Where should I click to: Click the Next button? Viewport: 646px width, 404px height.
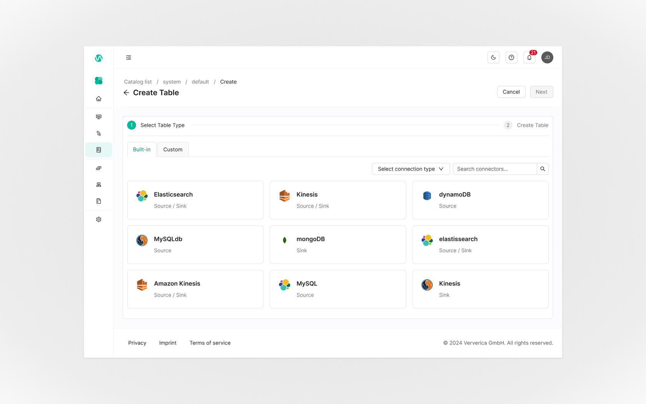[x=541, y=92]
